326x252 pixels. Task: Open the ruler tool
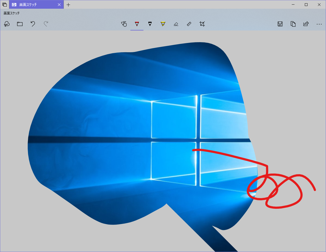tap(189, 24)
